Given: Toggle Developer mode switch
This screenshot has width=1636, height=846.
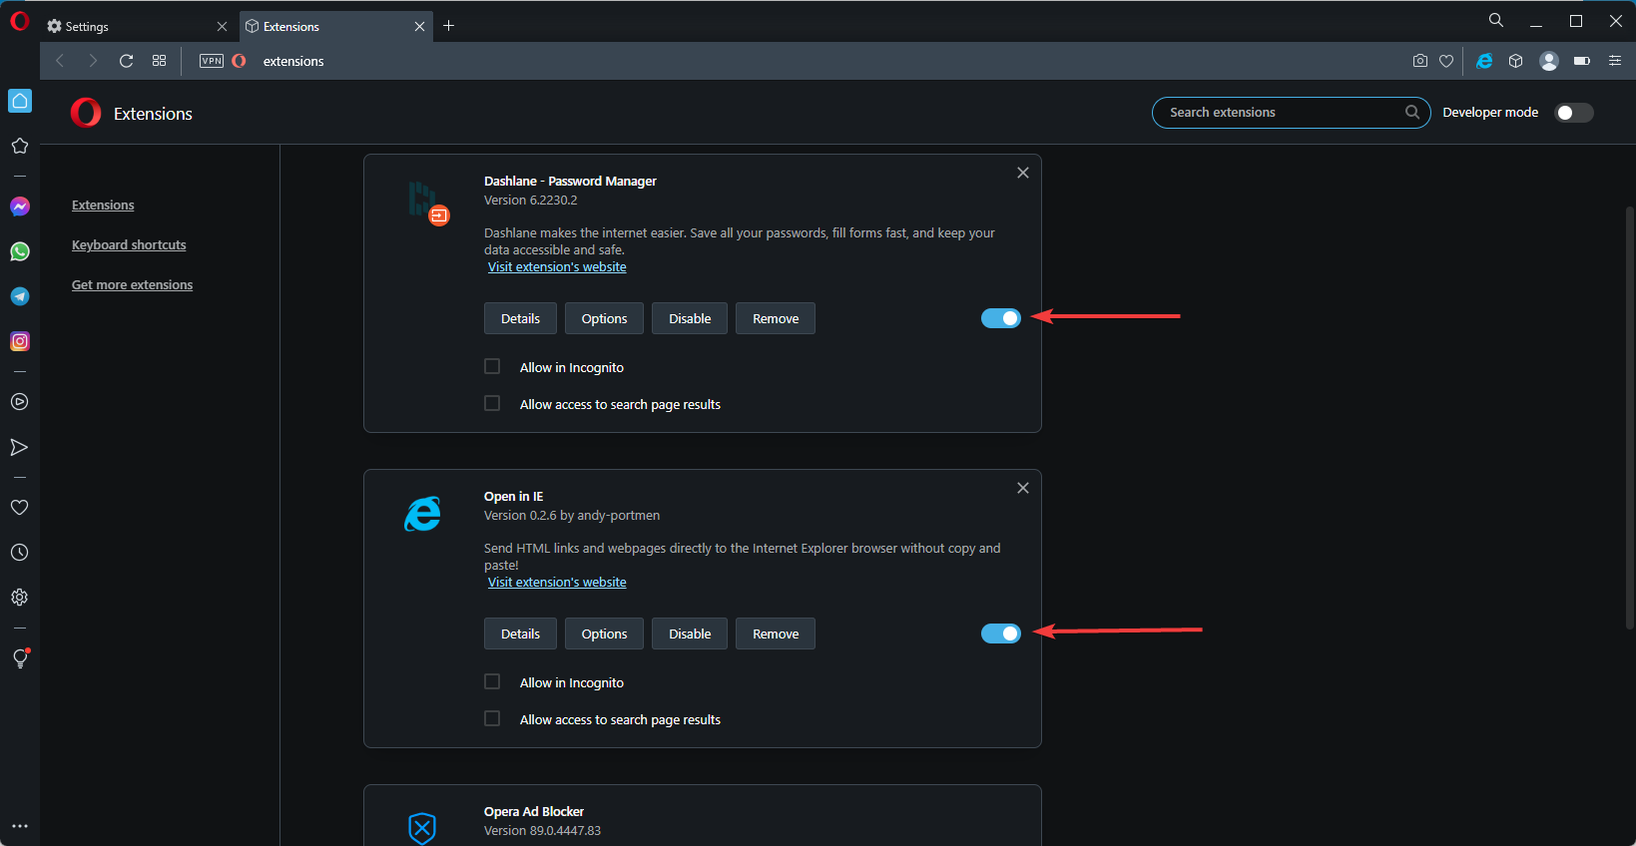Looking at the screenshot, I should point(1574,113).
